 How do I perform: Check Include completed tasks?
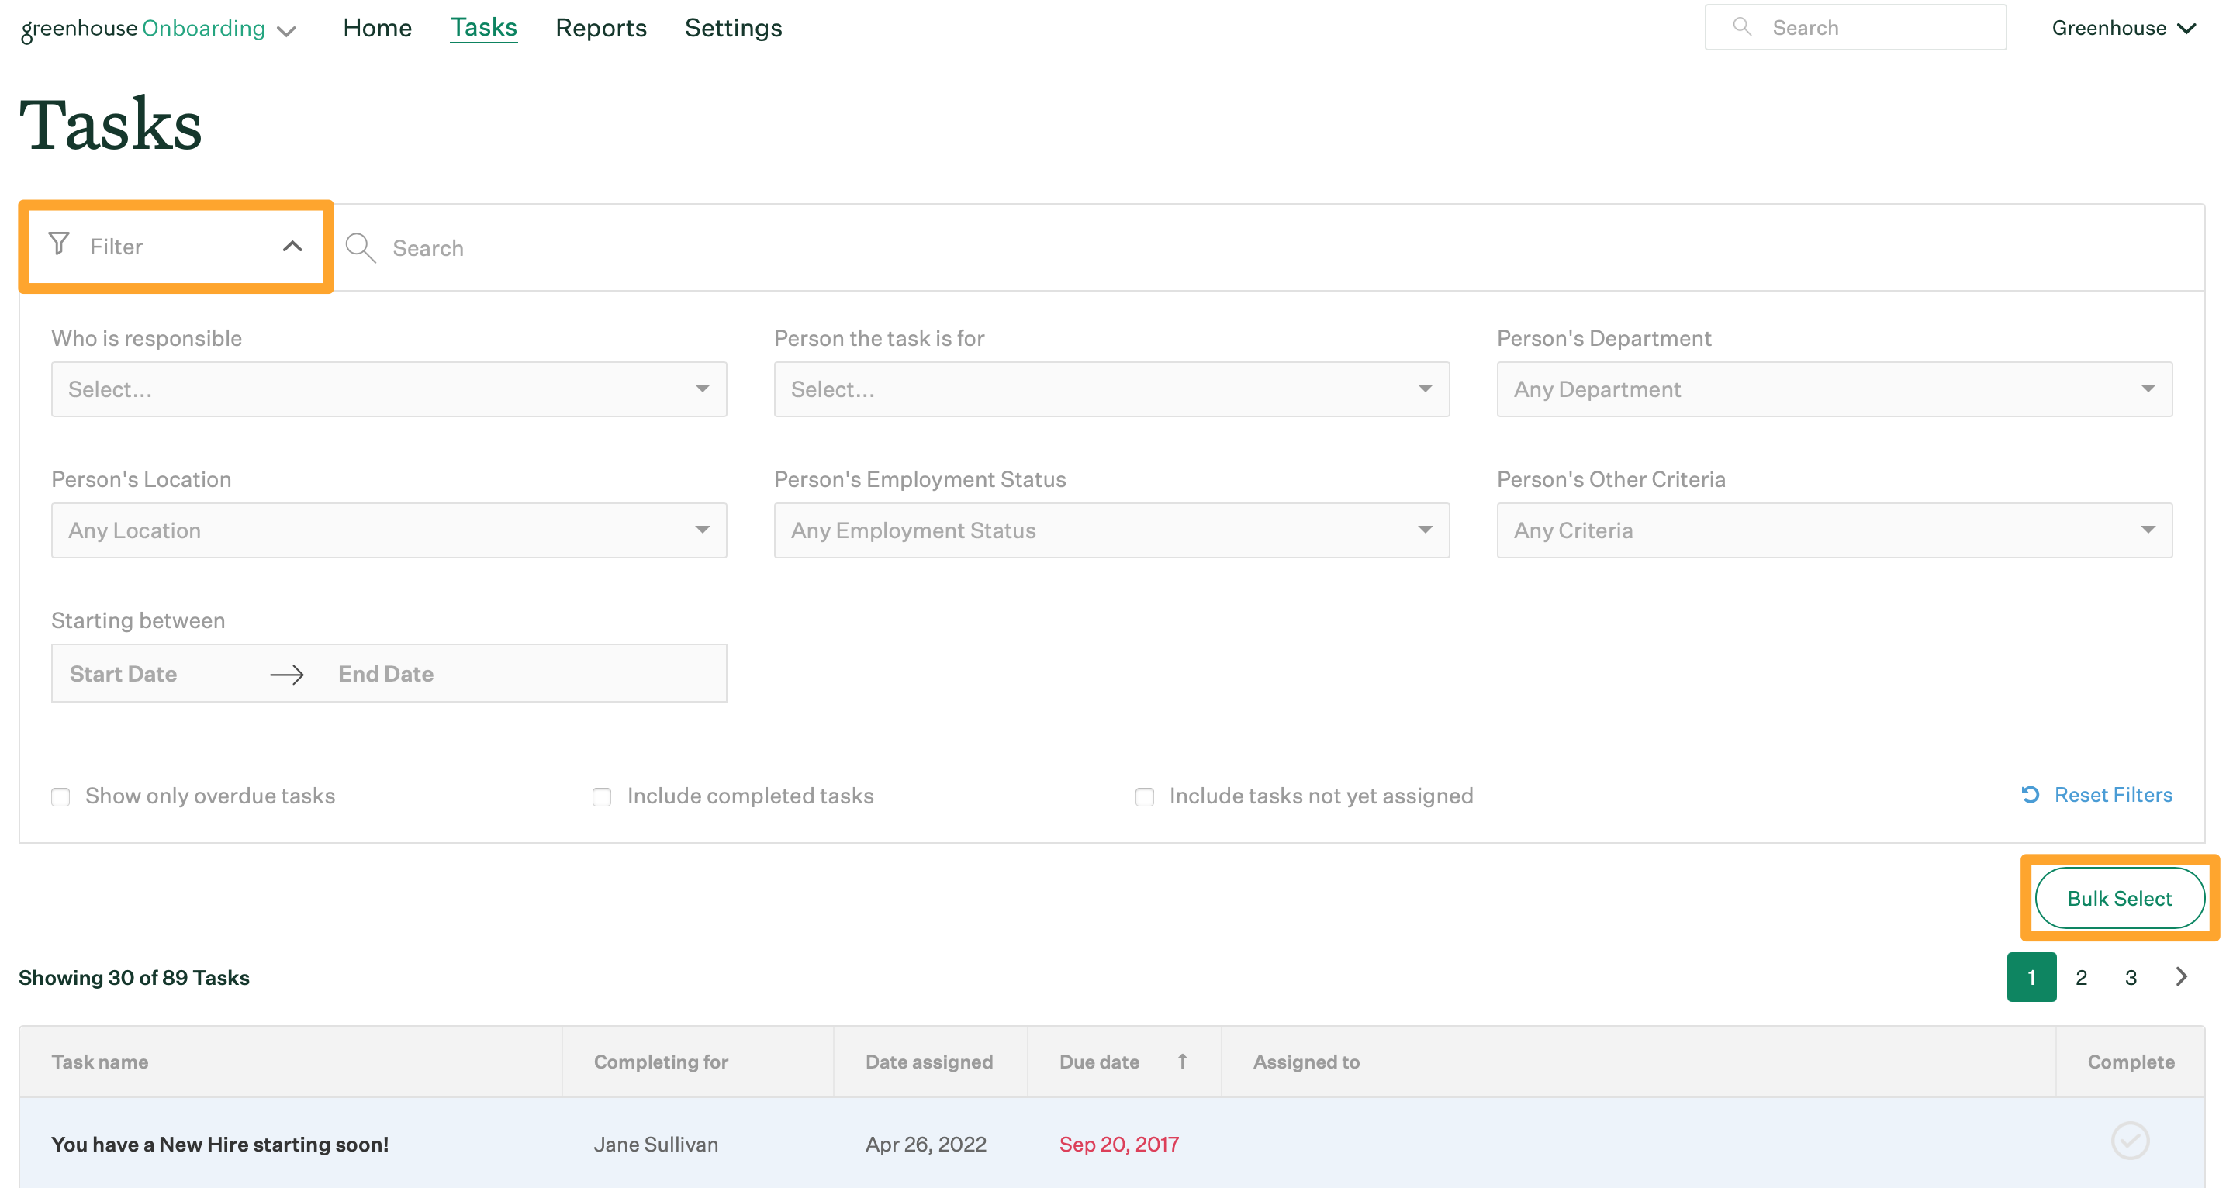pyautogui.click(x=603, y=796)
